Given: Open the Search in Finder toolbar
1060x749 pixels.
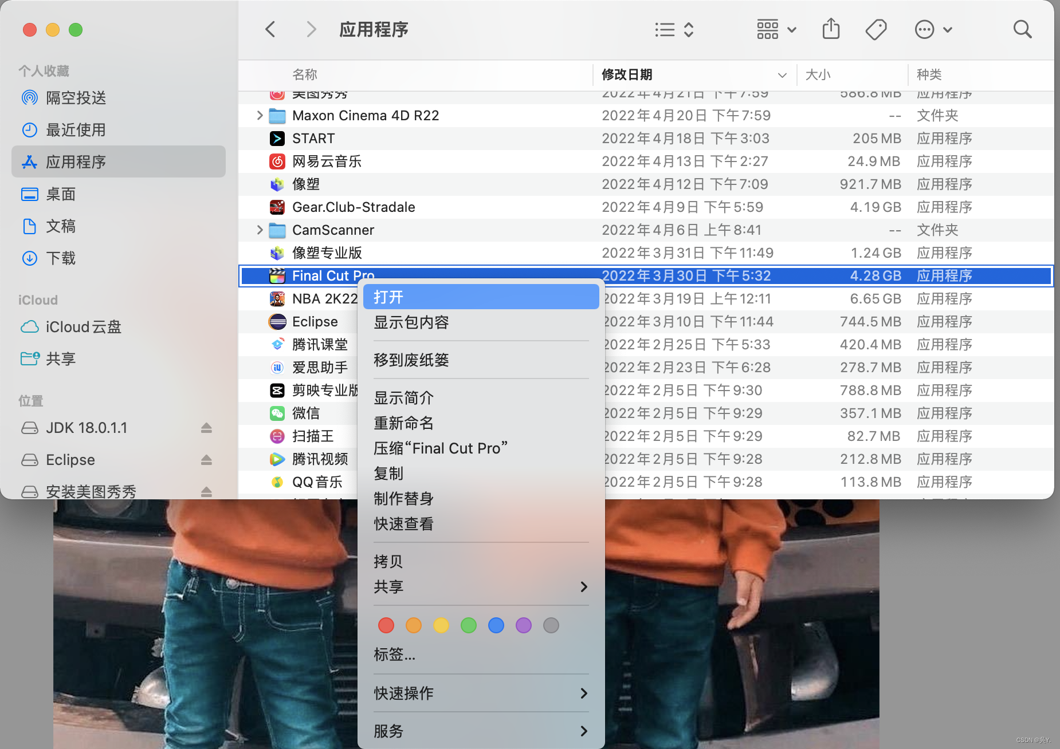Looking at the screenshot, I should pos(1022,29).
